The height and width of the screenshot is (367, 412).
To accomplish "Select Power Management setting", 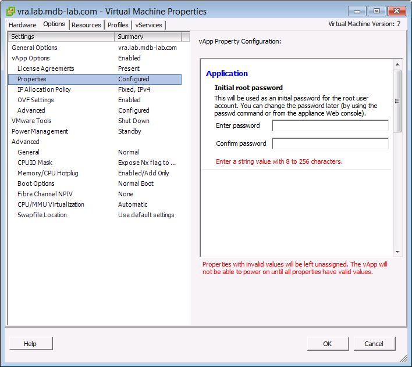I will point(40,131).
